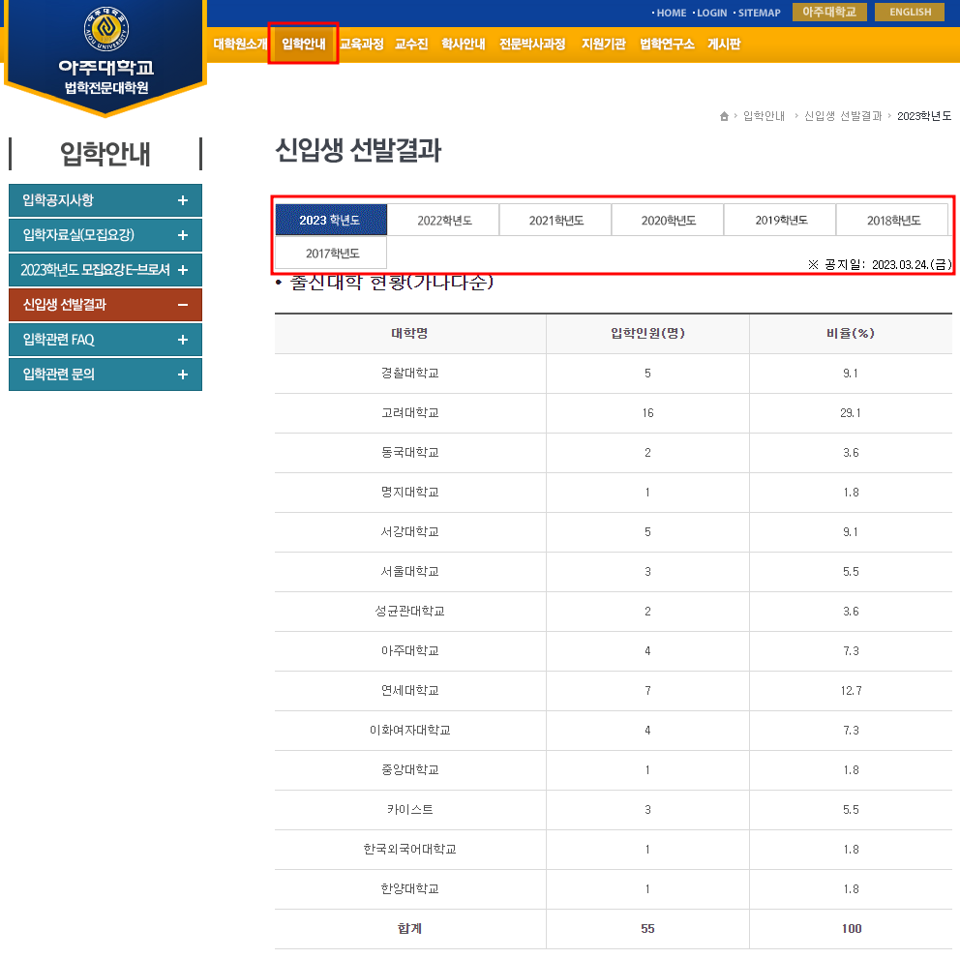The height and width of the screenshot is (959, 960).
Task: Click the ENGLISH button
Action: click(910, 13)
